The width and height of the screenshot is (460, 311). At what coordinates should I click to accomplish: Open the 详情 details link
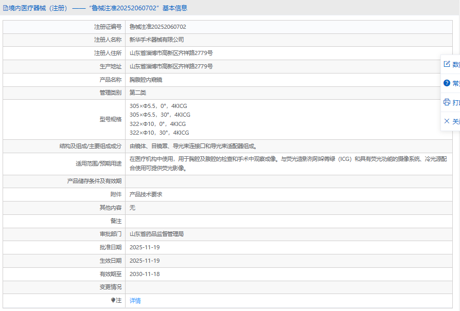(x=135, y=301)
